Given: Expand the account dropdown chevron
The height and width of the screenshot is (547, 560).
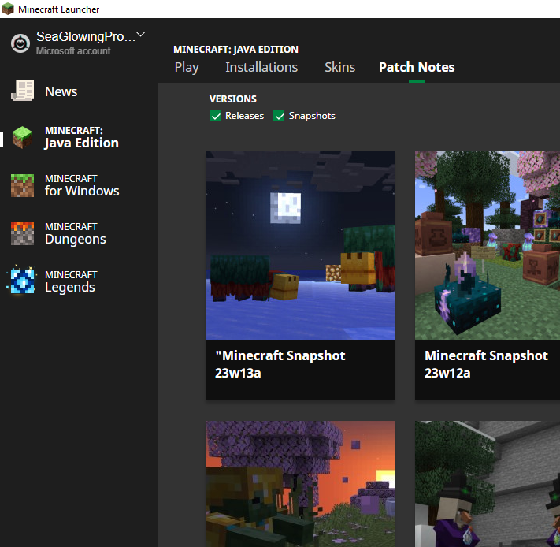Looking at the screenshot, I should (x=141, y=35).
